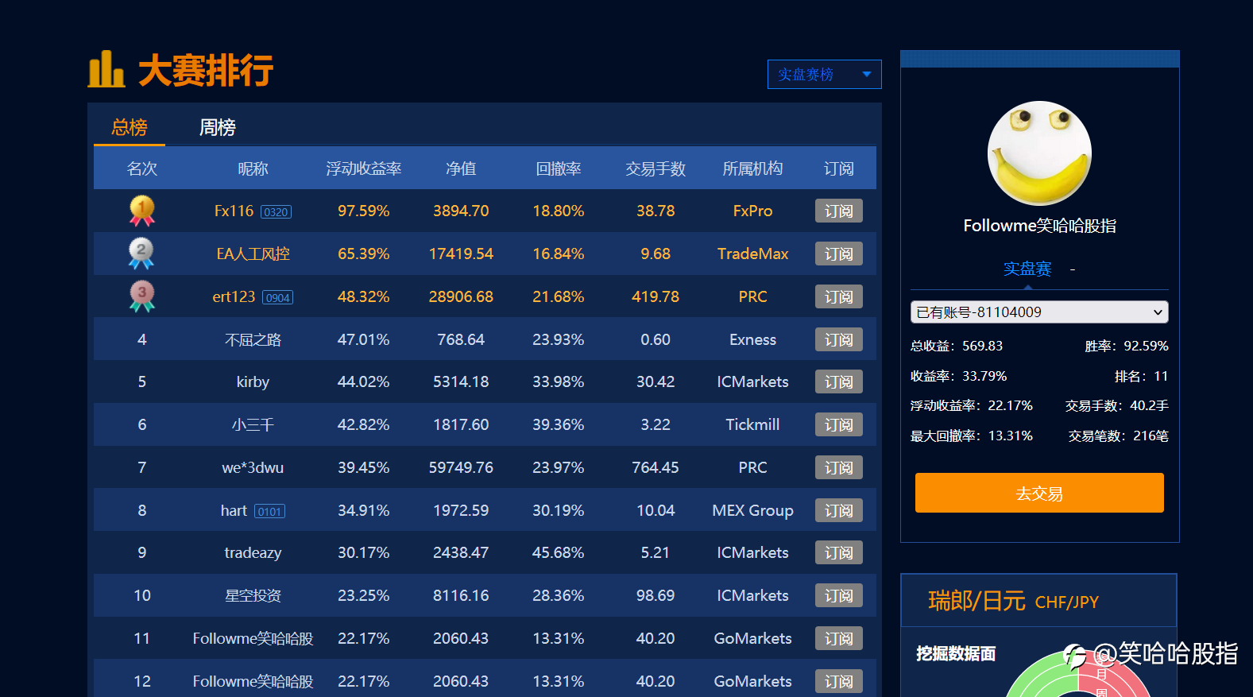Viewport: 1253px width, 697px height.
Task: Switch to the 总榜 tab
Action: coord(130,127)
